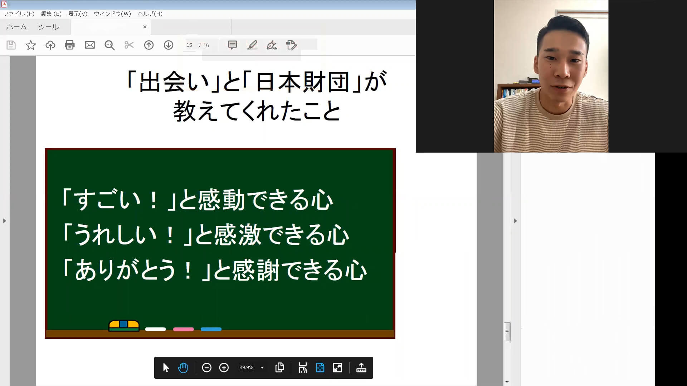Go to next page arrow
Viewport: 687px width, 386px height.
[169, 45]
